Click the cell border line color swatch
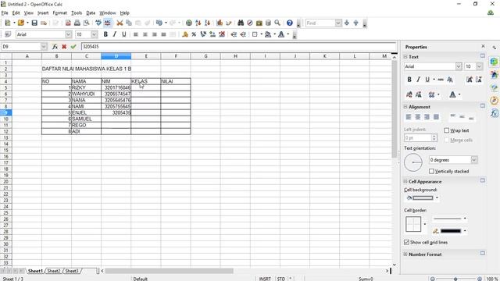The width and height of the screenshot is (500, 281). pyautogui.click(x=451, y=231)
